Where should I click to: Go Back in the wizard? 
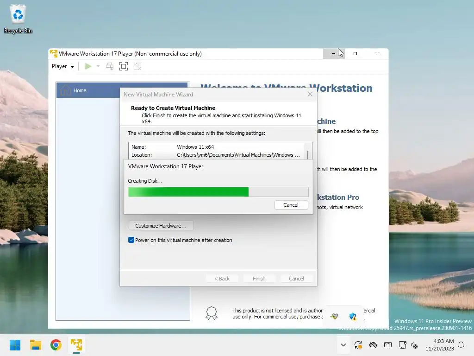[222, 279]
